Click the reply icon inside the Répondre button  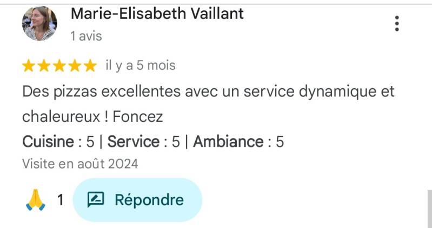click(x=96, y=200)
